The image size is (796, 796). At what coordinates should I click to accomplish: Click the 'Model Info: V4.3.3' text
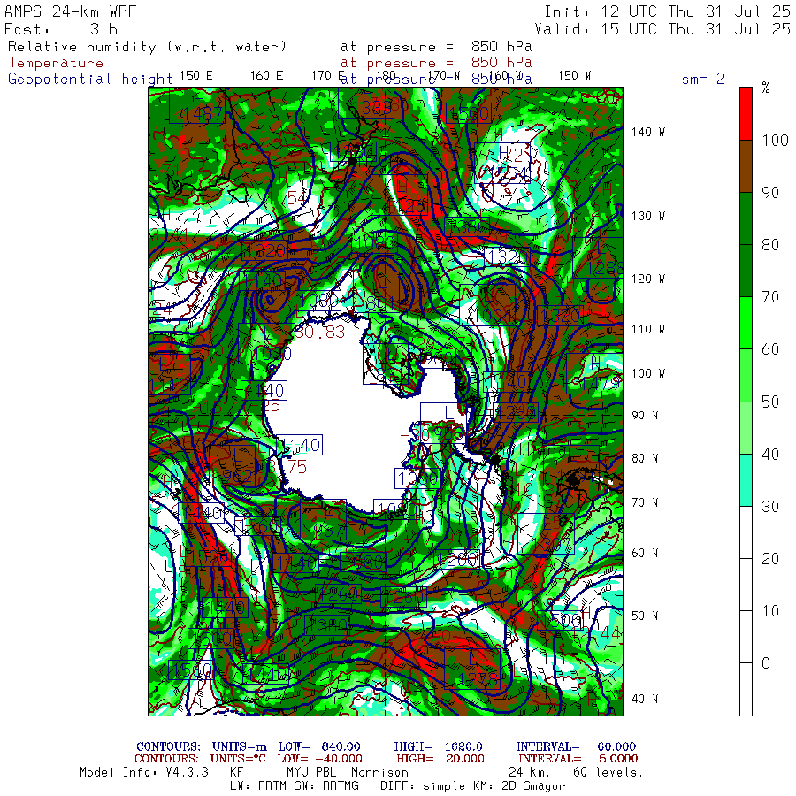coord(144,772)
